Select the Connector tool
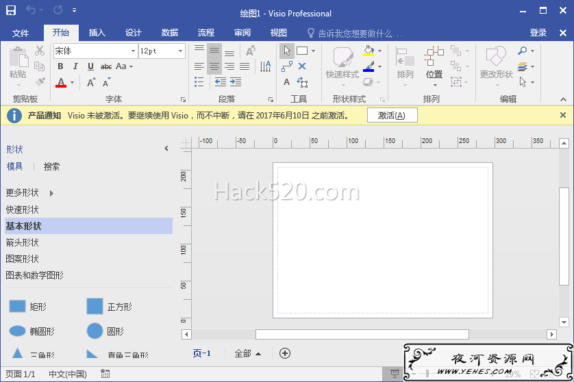The height and width of the screenshot is (382, 574). pos(287,66)
